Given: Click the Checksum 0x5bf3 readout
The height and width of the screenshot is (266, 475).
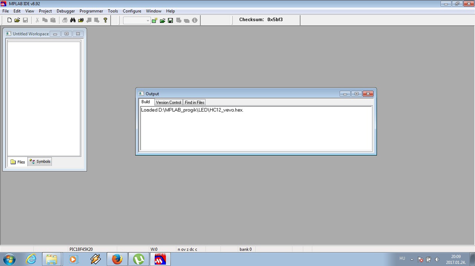Looking at the screenshot, I should pyautogui.click(x=261, y=20).
